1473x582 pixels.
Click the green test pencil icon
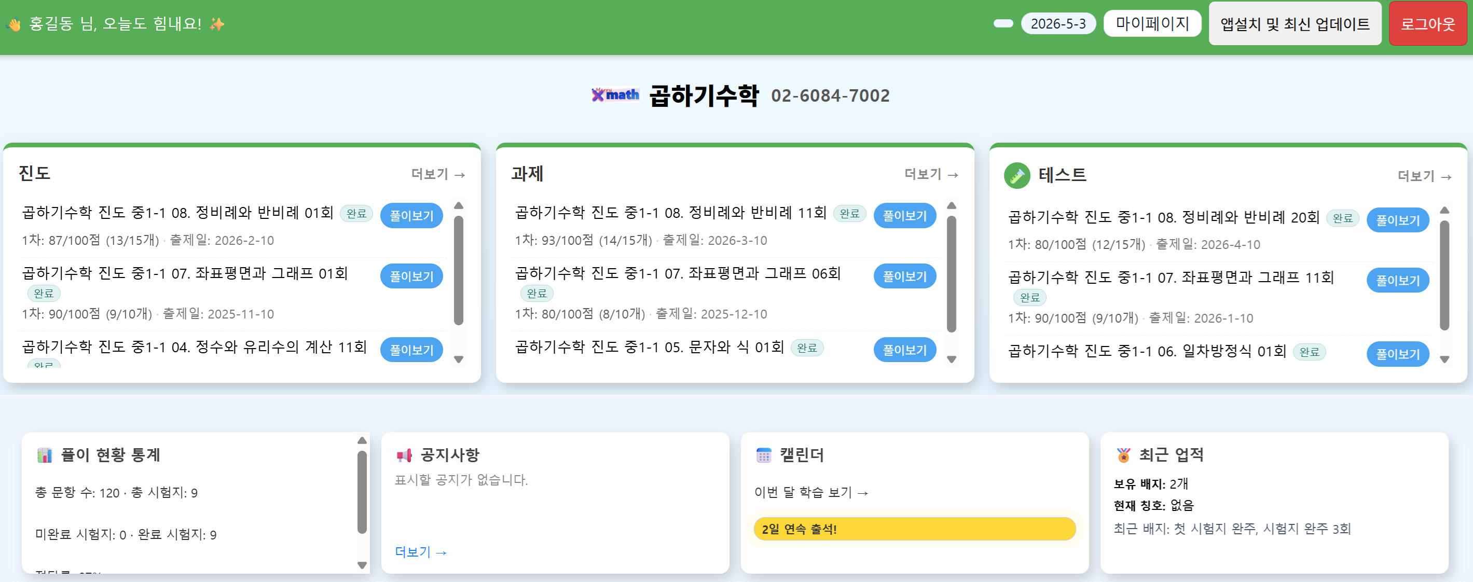coord(1017,175)
